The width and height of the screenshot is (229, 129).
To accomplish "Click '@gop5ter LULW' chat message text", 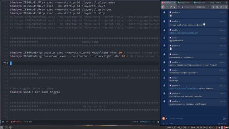I will [176, 40].
